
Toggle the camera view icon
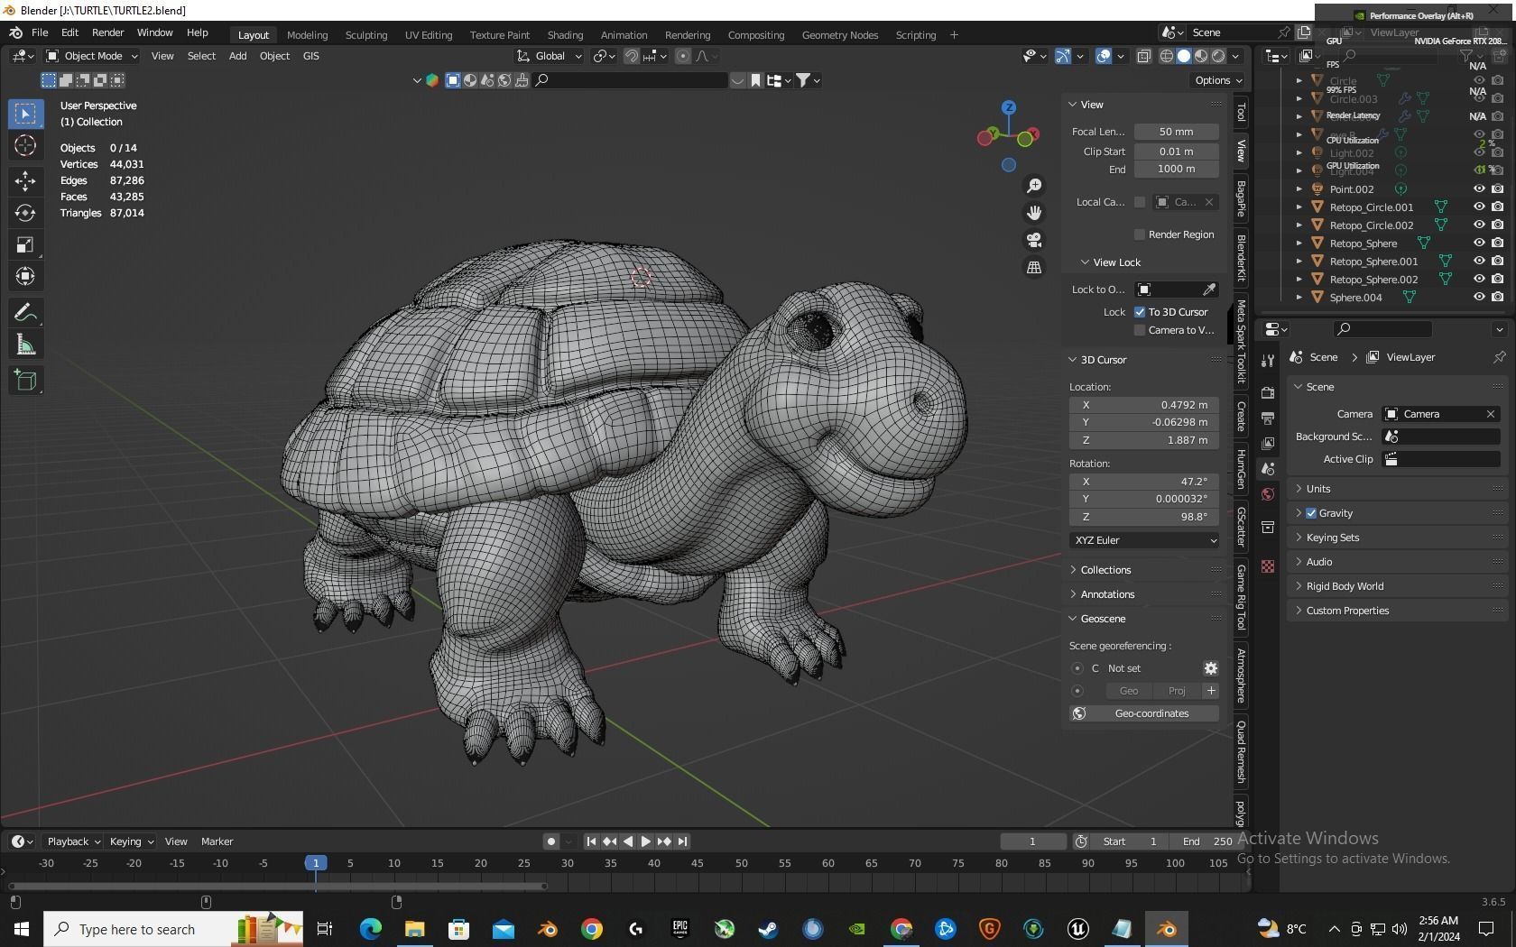tap(1034, 240)
